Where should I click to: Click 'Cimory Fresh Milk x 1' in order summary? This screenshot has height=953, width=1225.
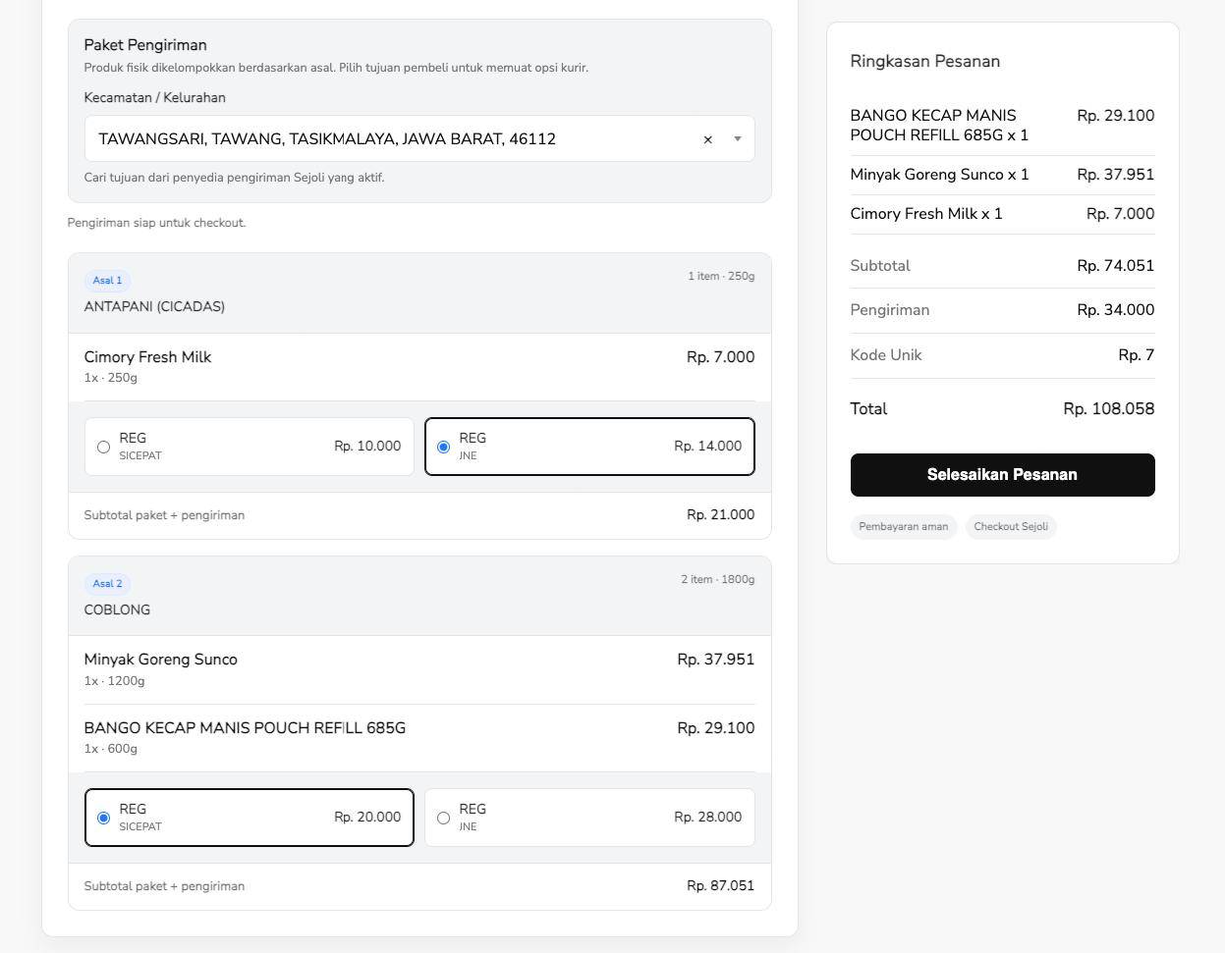926,214
